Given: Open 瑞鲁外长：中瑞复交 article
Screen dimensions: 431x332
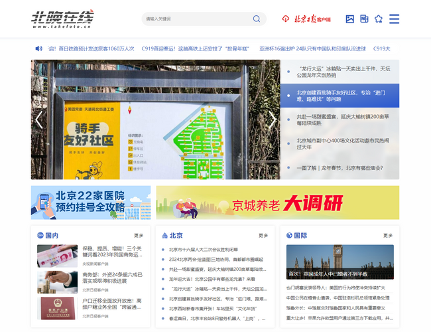Looking at the screenshot, I should pyautogui.click(x=336, y=308).
